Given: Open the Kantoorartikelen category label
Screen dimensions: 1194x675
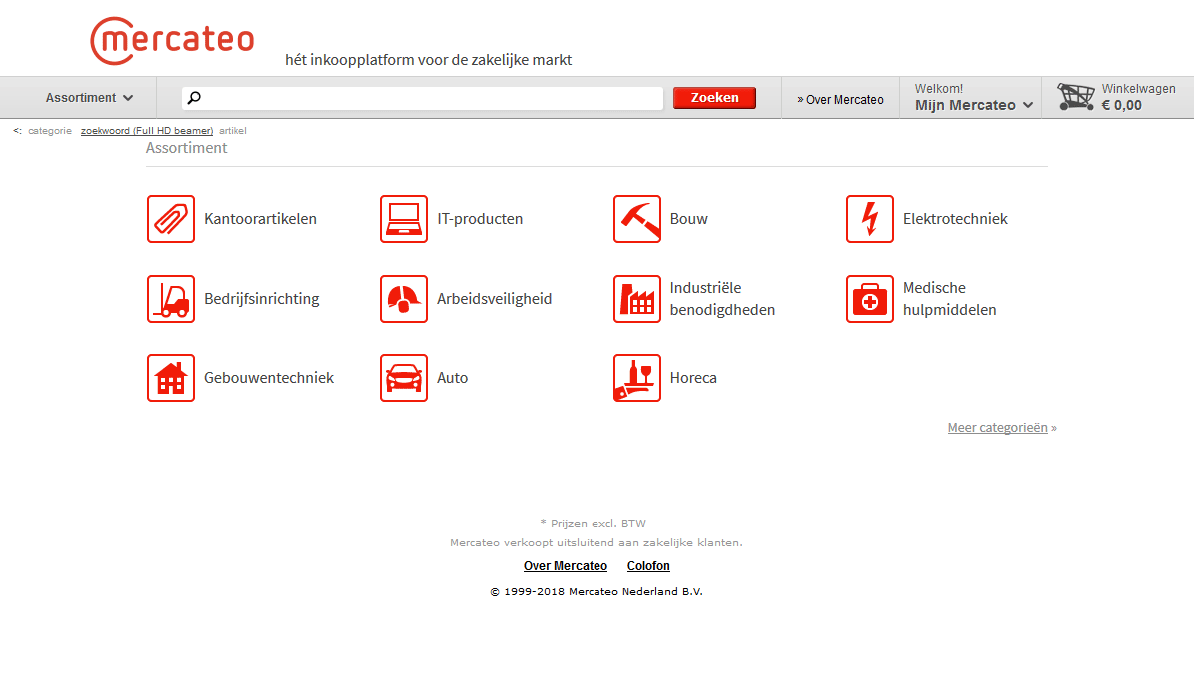Looking at the screenshot, I should 261,219.
